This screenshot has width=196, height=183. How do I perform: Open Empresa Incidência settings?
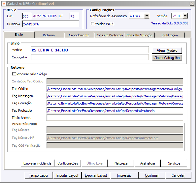[37, 163]
